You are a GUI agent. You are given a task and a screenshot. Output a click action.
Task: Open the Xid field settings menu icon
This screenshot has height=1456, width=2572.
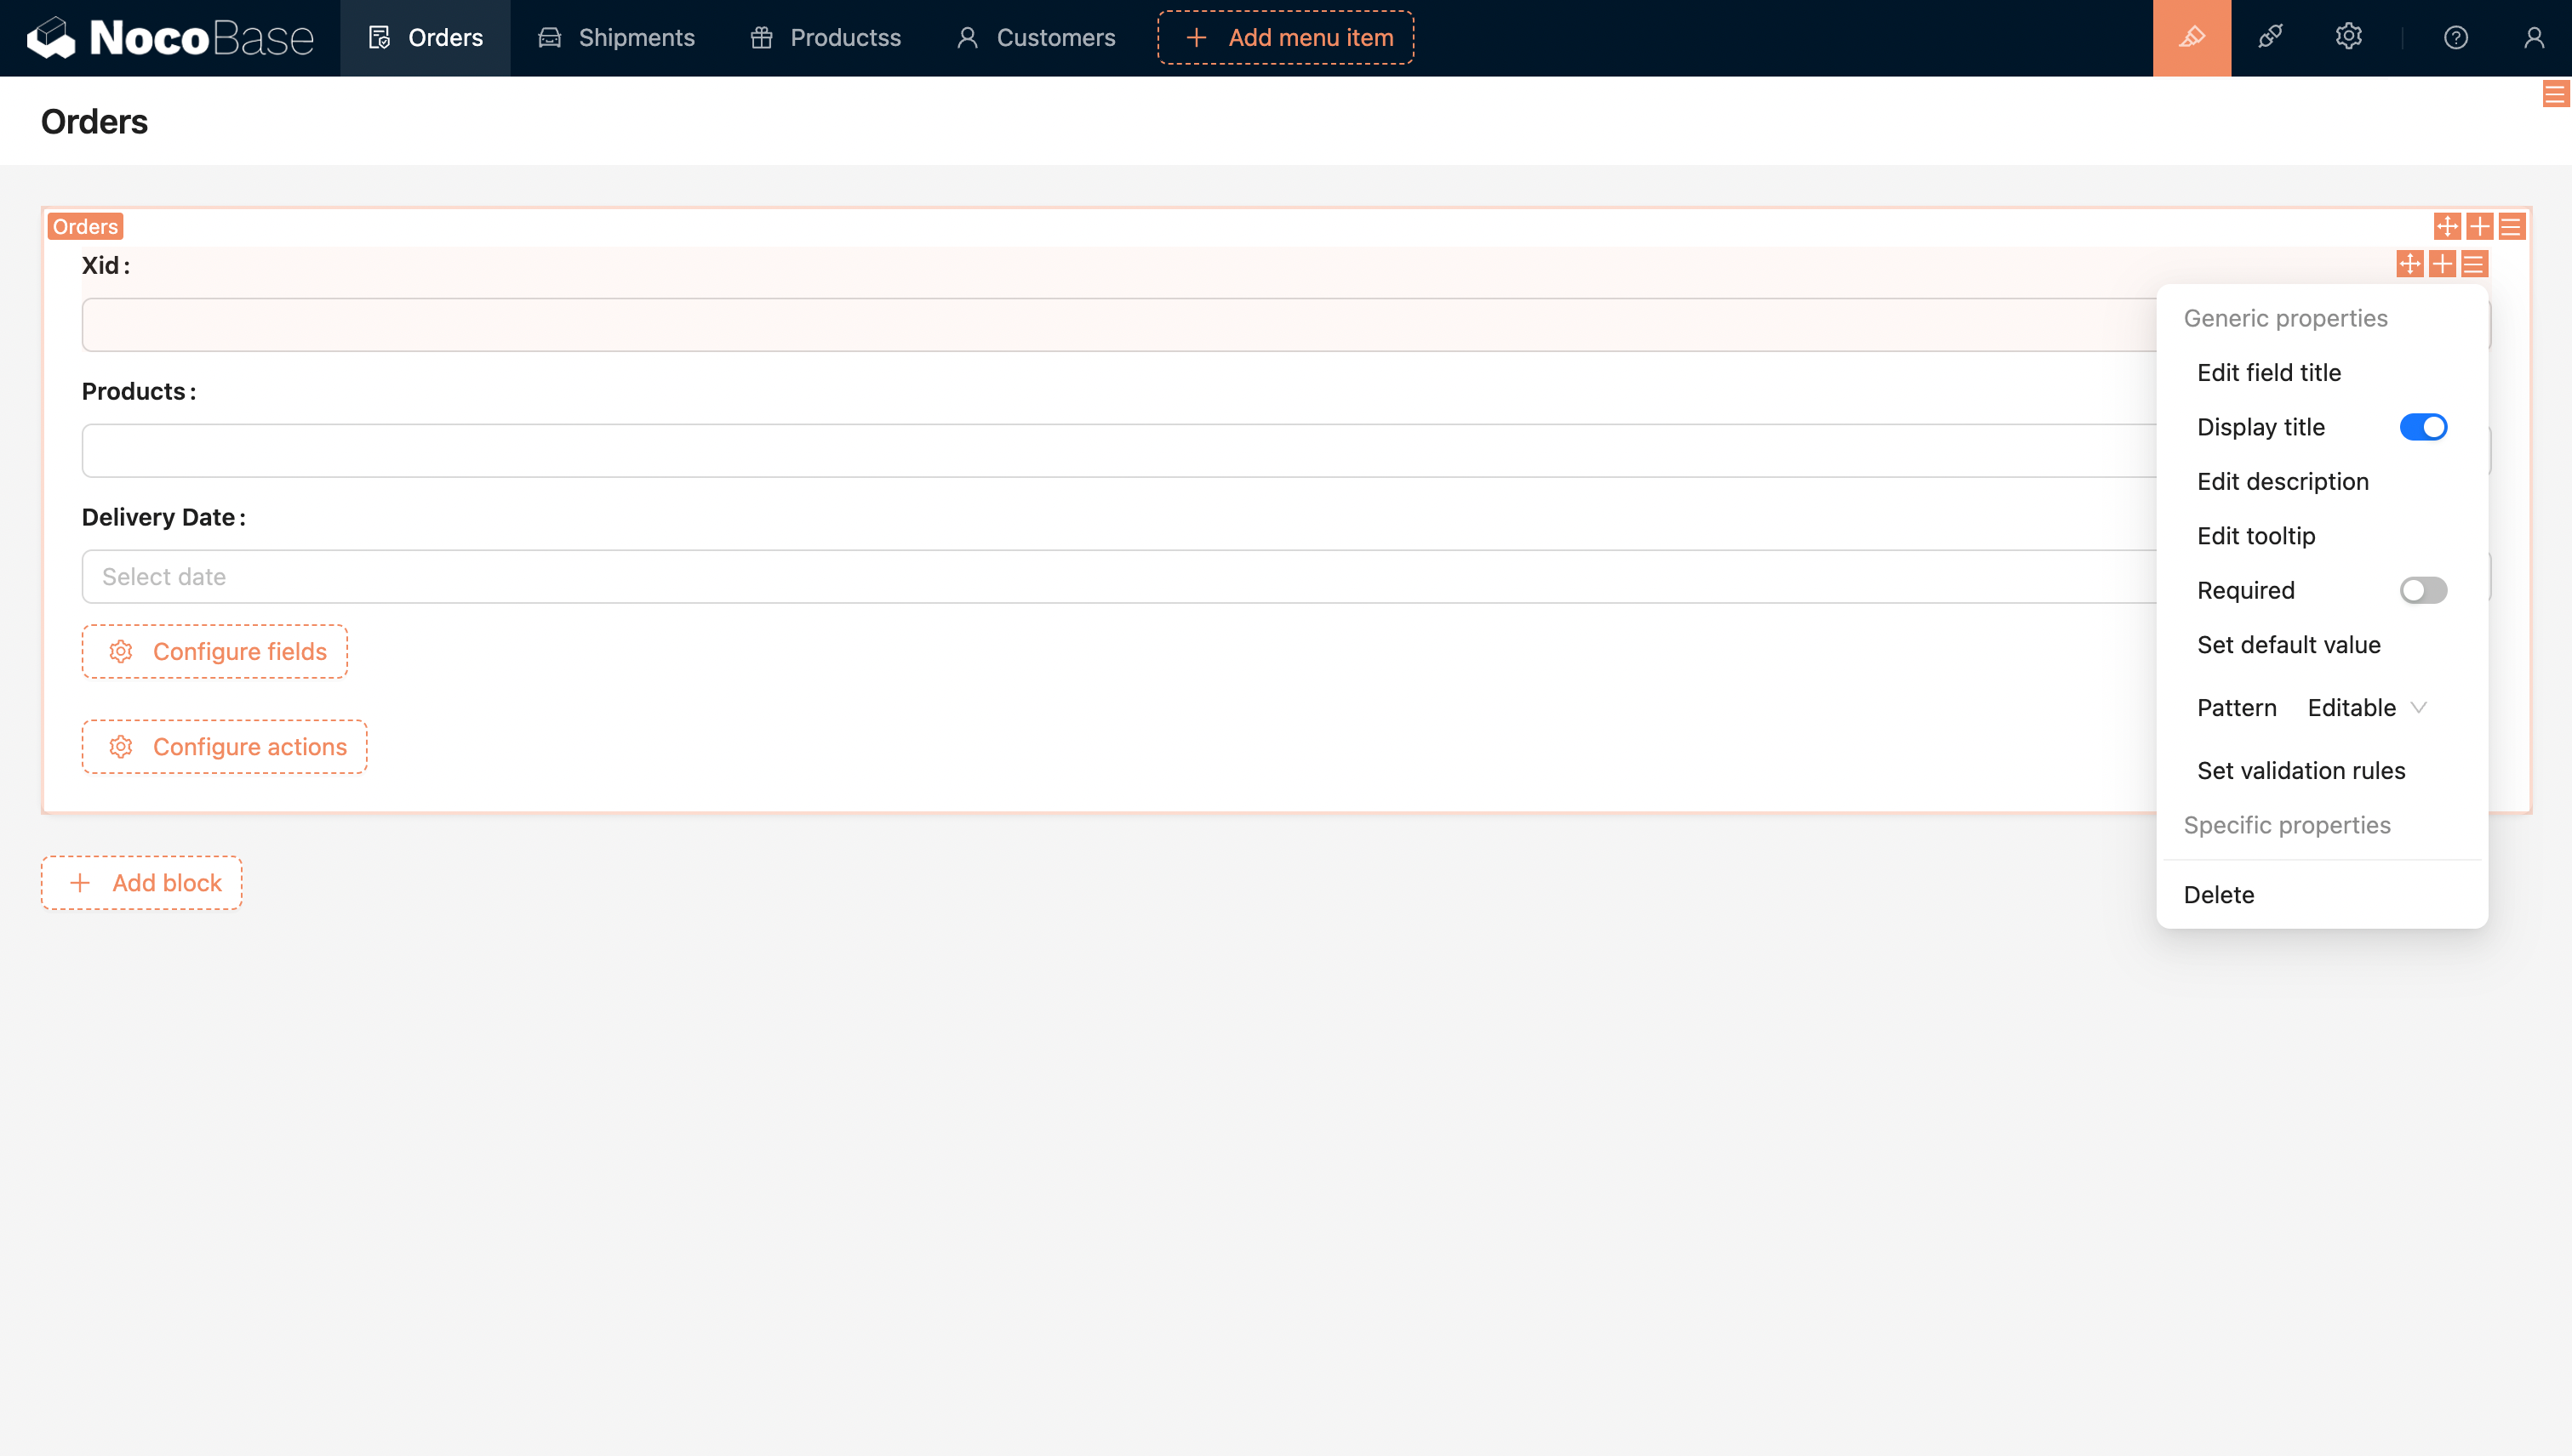point(2474,264)
